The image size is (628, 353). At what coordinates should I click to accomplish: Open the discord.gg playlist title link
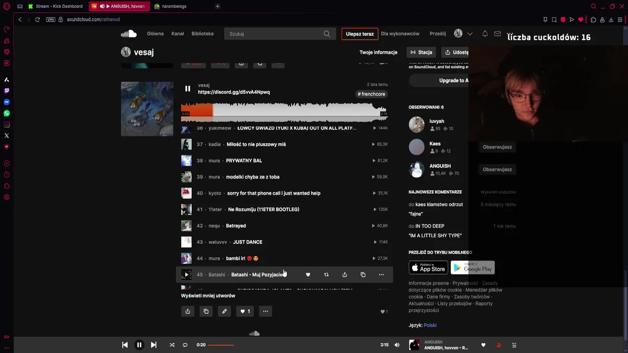[234, 92]
